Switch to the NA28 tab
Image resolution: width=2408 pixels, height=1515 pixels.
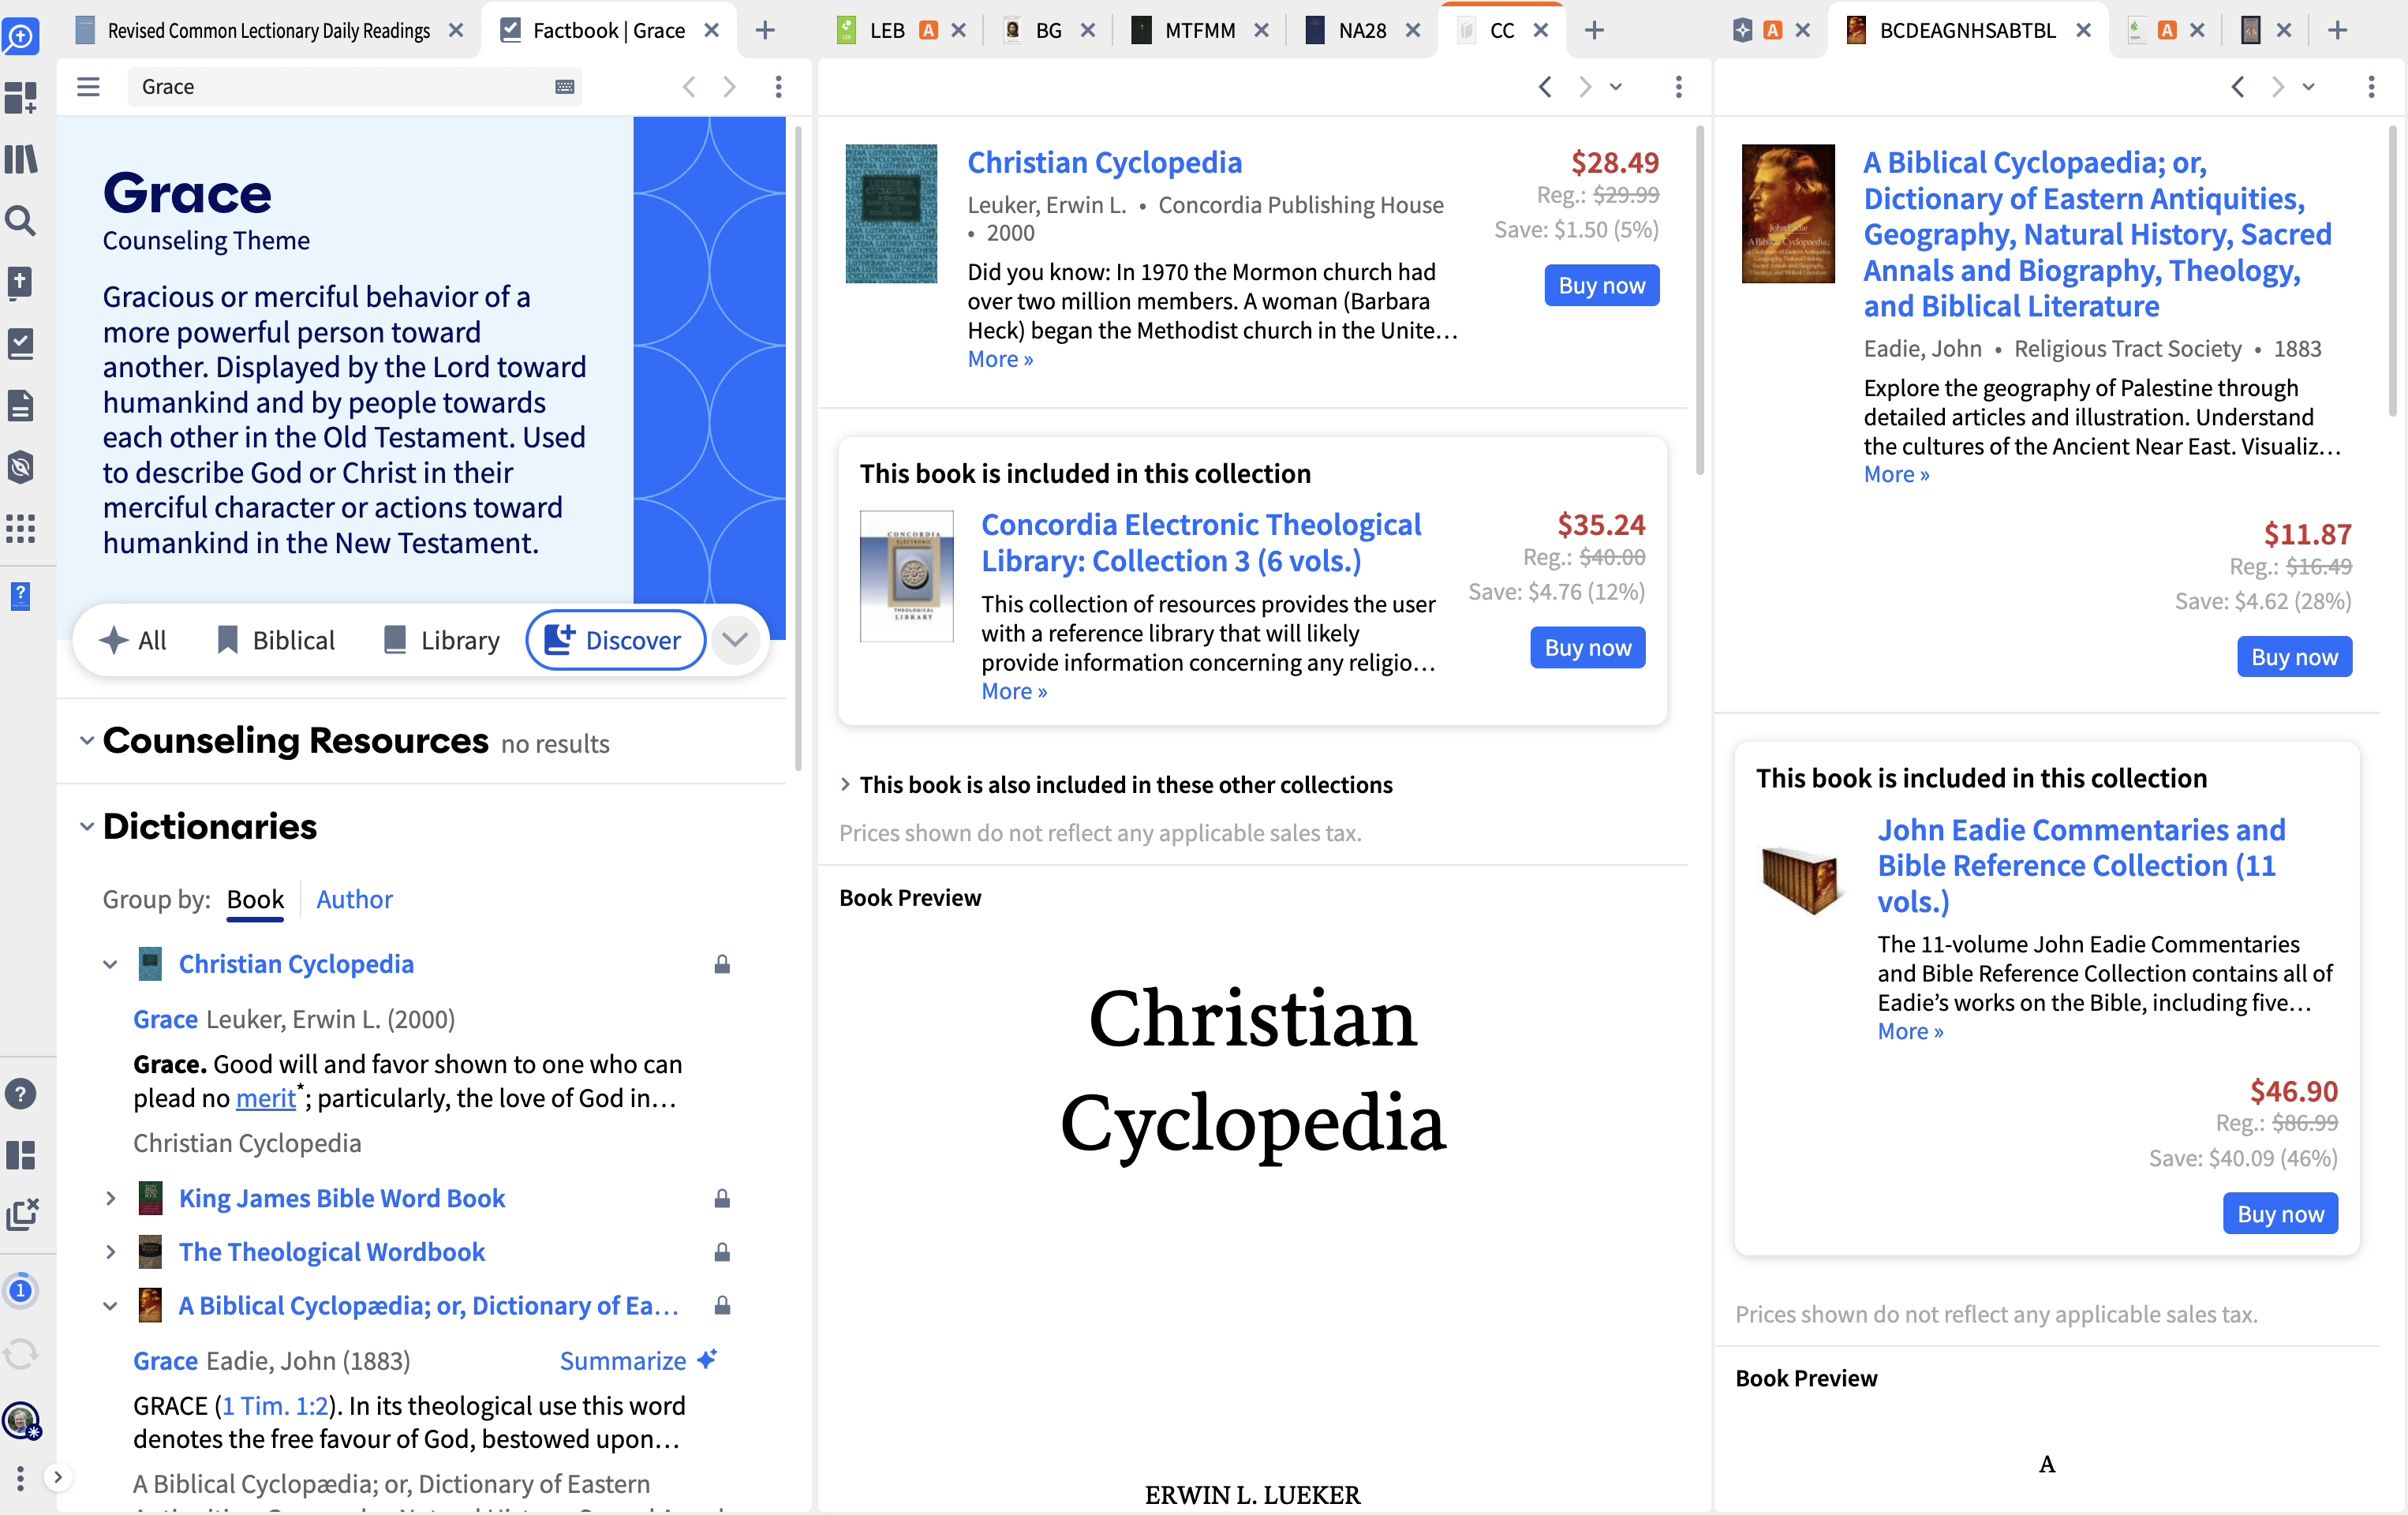[x=1361, y=31]
